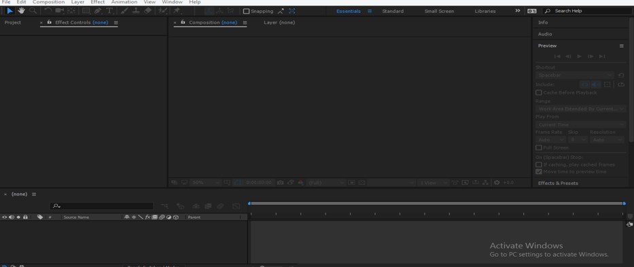Enable the Full Screen checkbox
634x267 pixels.
539,147
